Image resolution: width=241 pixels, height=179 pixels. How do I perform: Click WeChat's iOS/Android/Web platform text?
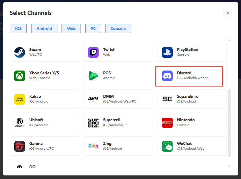click(190, 148)
